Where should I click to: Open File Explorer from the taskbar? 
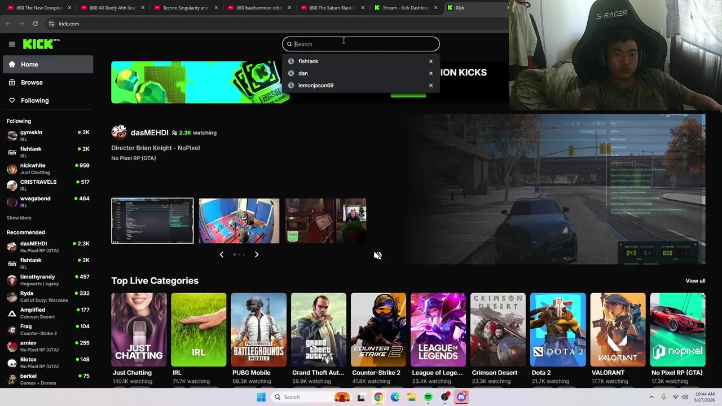pyautogui.click(x=412, y=397)
